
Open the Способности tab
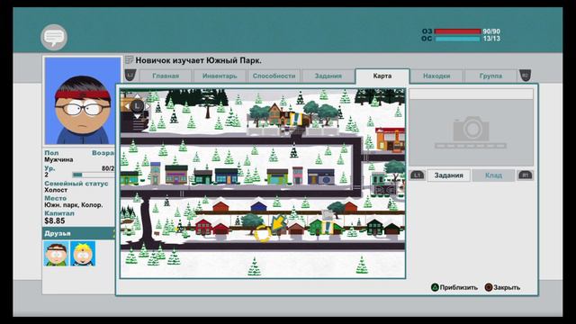(274, 76)
